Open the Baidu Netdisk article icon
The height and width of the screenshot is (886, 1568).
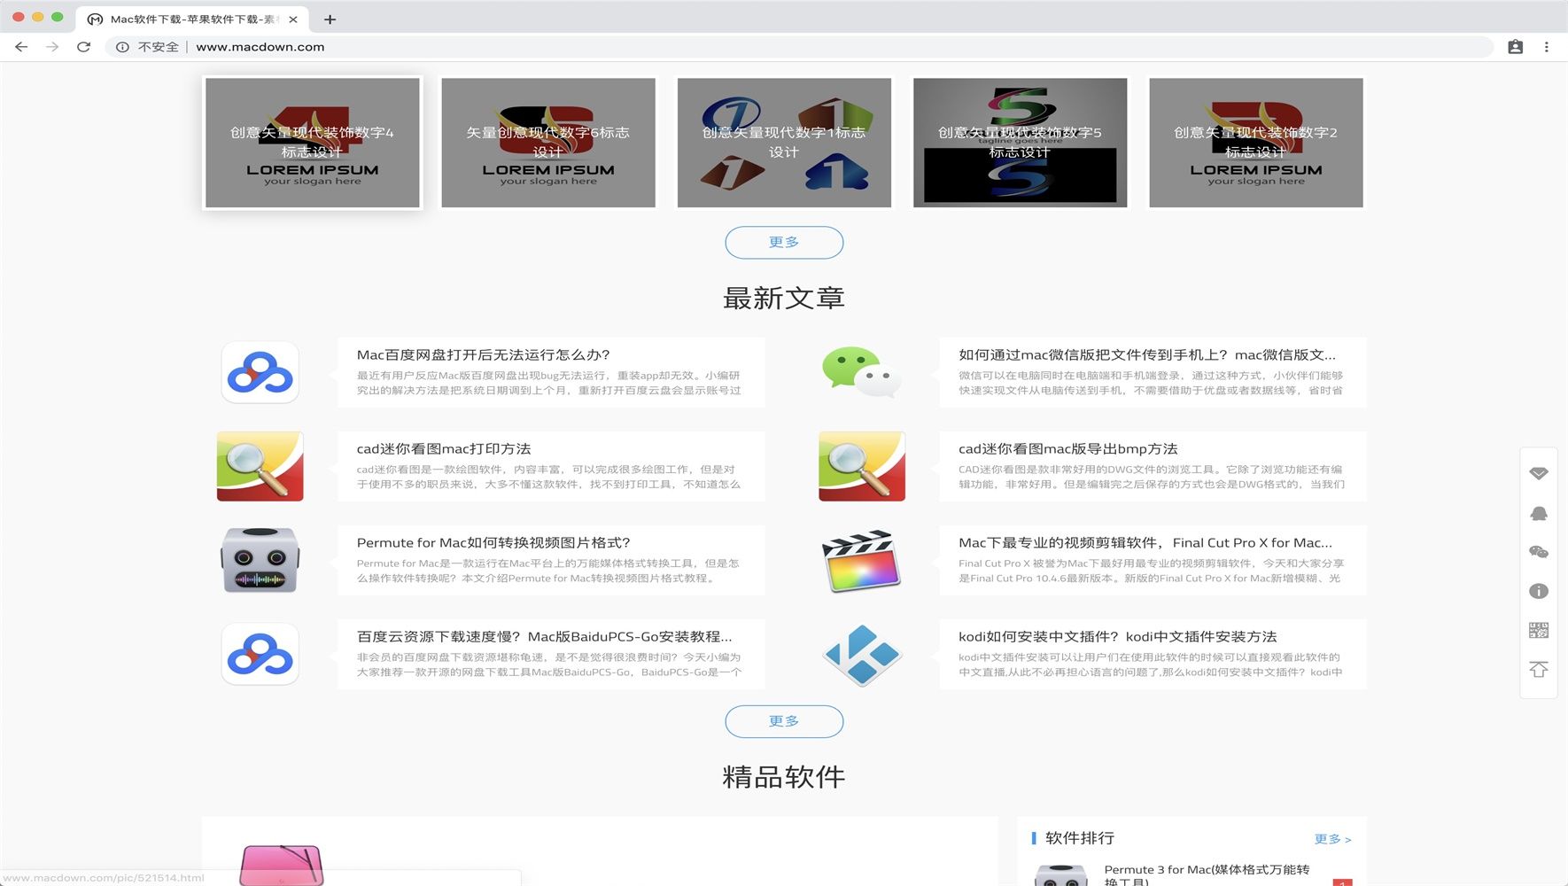pyautogui.click(x=260, y=372)
